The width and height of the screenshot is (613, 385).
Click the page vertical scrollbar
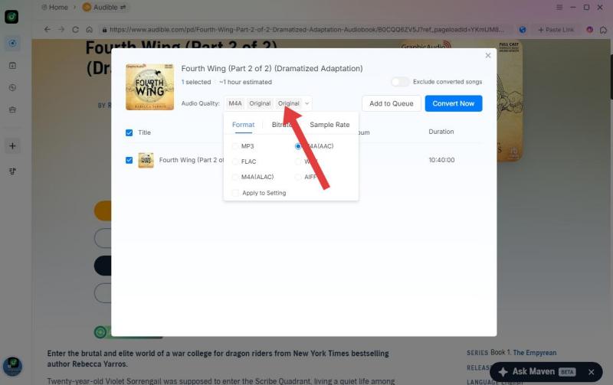611,77
